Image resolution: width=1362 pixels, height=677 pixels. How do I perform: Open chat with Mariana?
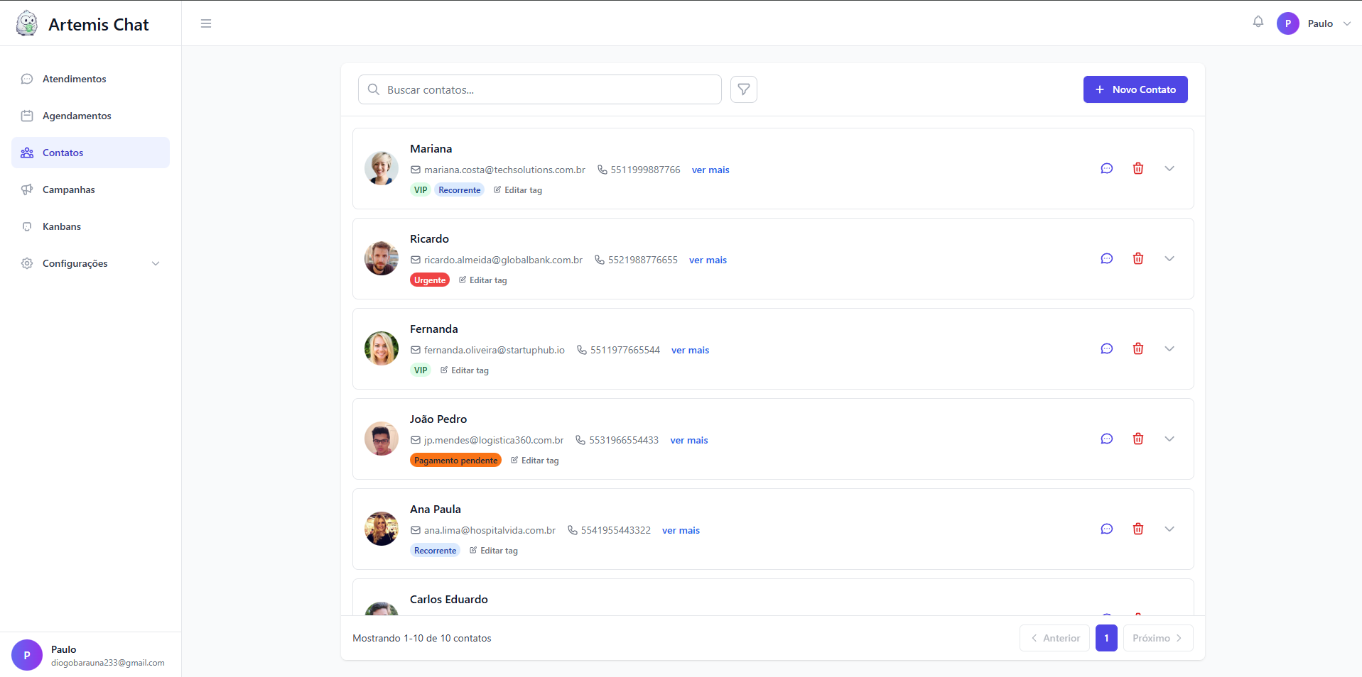tap(1106, 168)
